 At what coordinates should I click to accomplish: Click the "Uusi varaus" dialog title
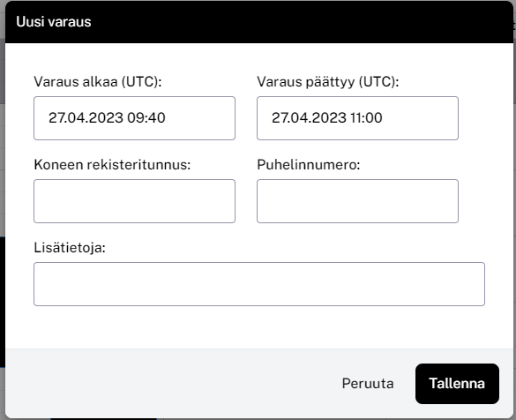(54, 22)
